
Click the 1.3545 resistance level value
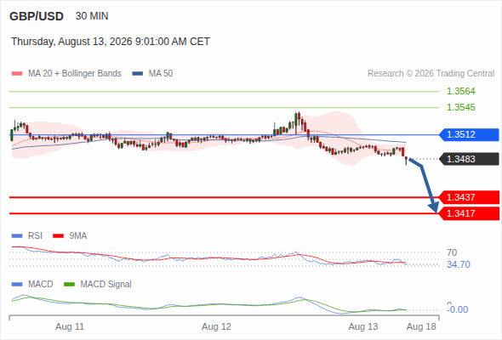[460, 107]
